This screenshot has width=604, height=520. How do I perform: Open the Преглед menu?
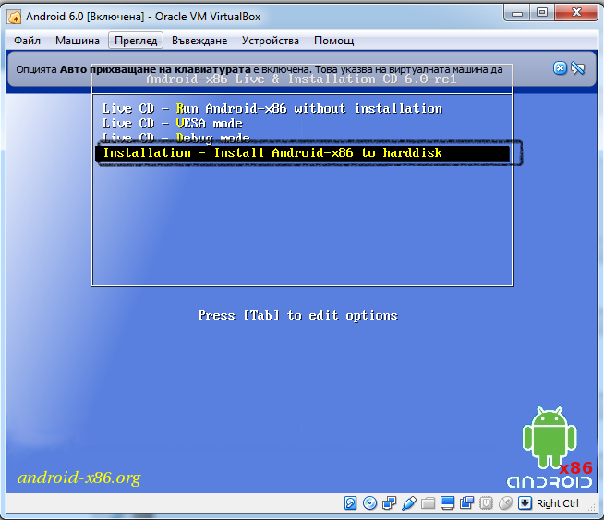point(136,41)
